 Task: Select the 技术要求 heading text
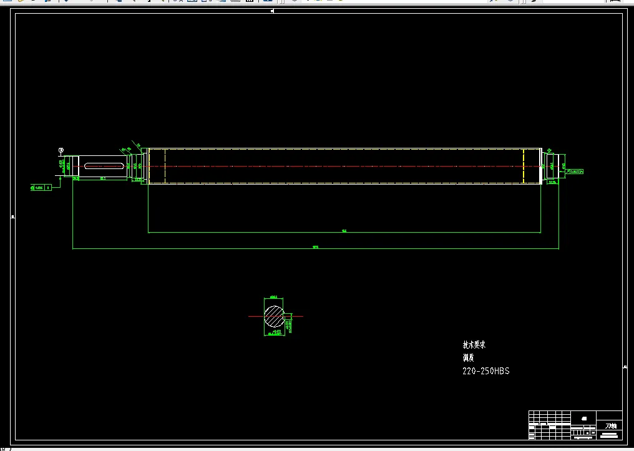474,345
